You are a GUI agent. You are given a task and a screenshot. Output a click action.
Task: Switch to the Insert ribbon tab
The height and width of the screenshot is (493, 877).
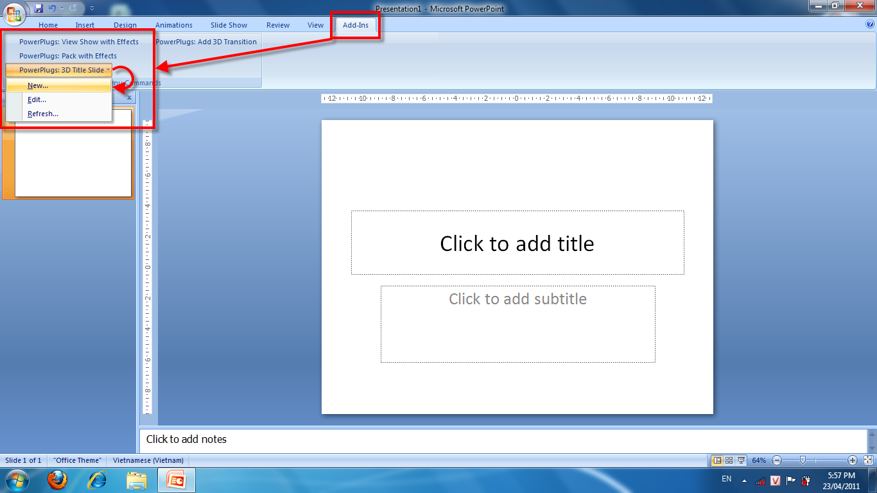[x=85, y=25]
